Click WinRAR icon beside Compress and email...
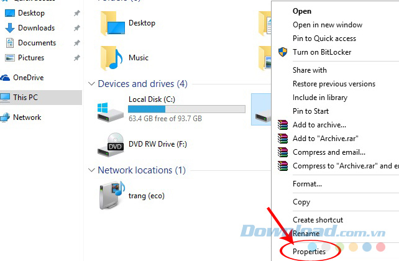This screenshot has width=399, height=261. click(283, 152)
